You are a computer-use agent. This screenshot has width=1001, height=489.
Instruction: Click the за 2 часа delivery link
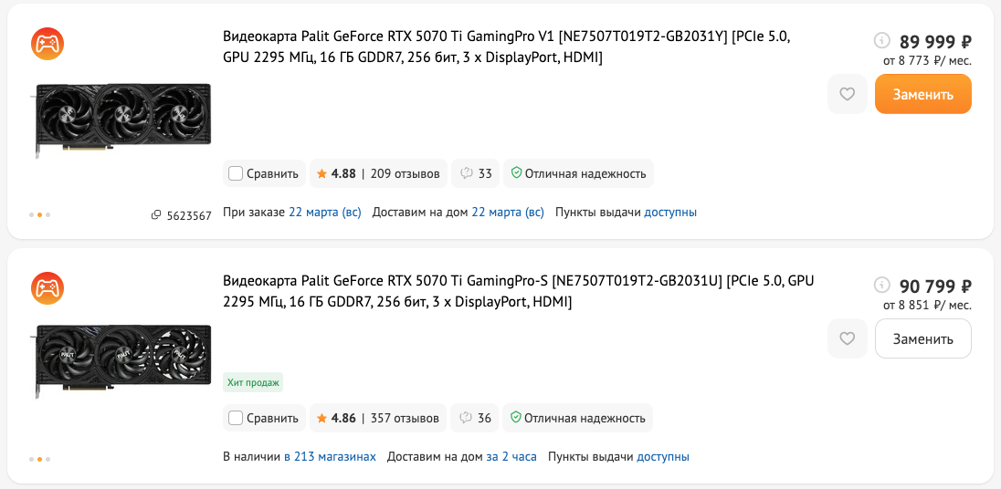coord(511,456)
